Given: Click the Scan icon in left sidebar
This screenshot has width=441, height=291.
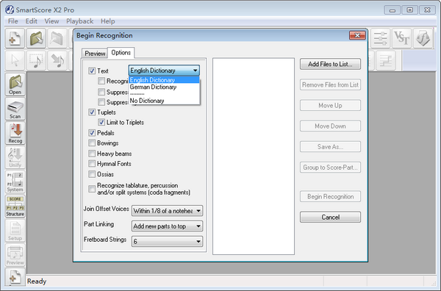Looking at the screenshot, I should (x=15, y=109).
